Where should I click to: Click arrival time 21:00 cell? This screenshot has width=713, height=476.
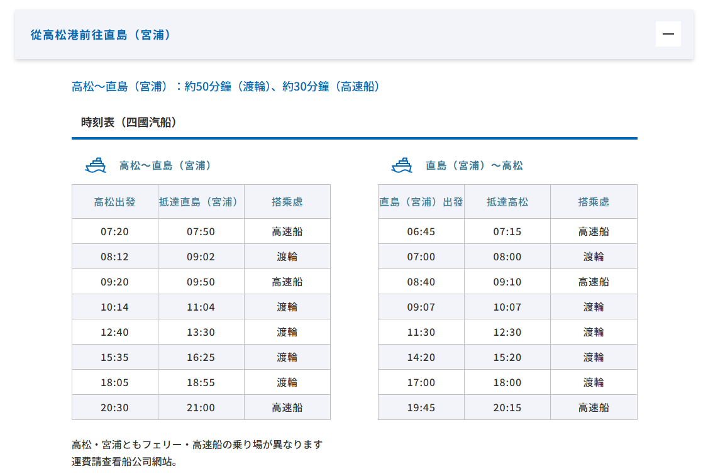[201, 407]
